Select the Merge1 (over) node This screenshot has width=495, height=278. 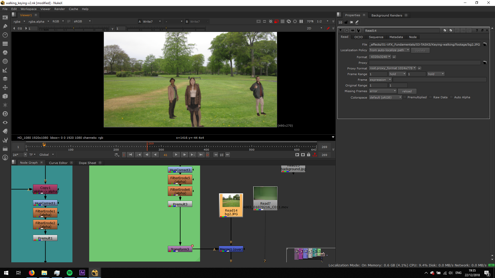(231, 249)
